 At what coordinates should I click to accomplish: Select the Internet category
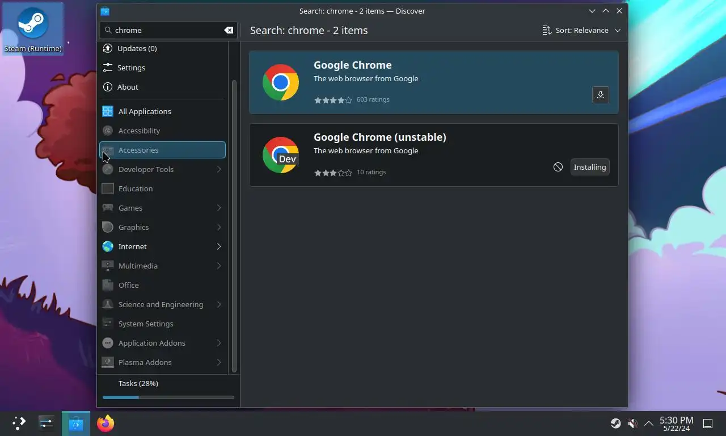coord(163,246)
